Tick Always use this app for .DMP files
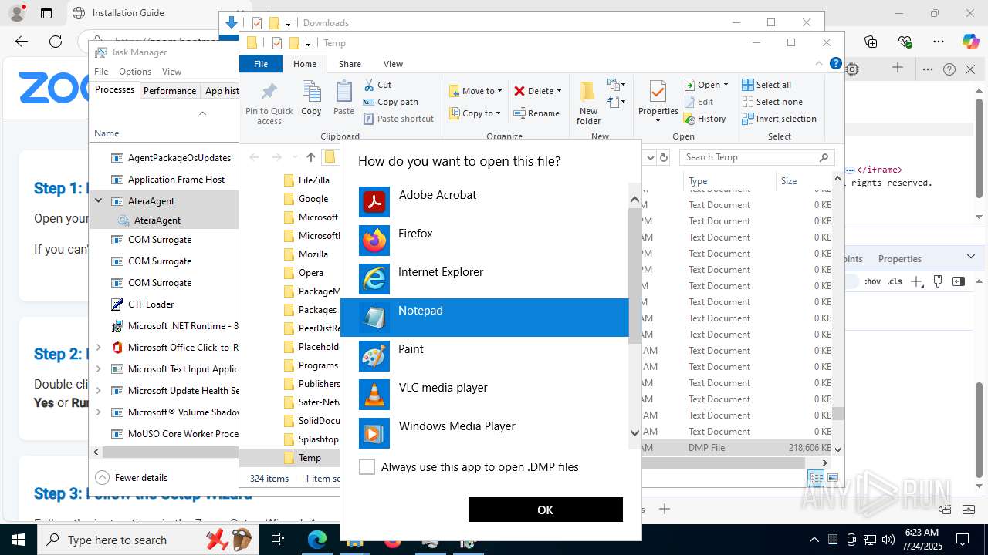The image size is (988, 555). click(367, 466)
